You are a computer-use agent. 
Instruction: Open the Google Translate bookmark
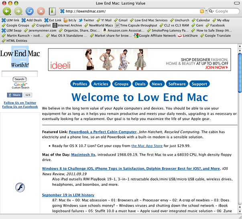click(216, 36)
